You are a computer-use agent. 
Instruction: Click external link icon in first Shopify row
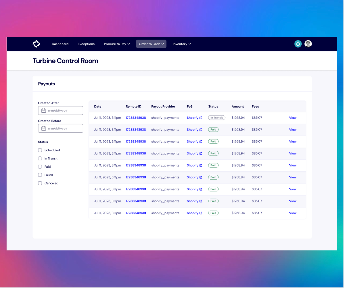click(x=201, y=118)
